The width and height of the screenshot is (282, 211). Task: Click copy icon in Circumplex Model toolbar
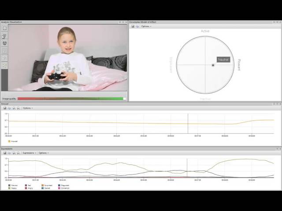(x=137, y=26)
